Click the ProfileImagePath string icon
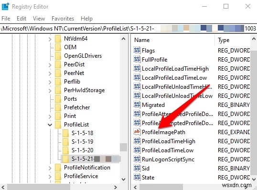Screen dimensions: 257x190 137,132
